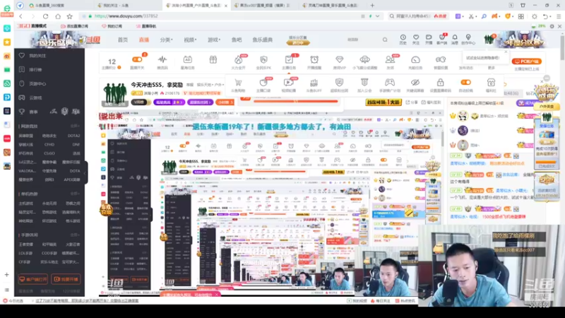The height and width of the screenshot is (318, 565).
Task: Click the 分享 share link
Action: (413, 102)
